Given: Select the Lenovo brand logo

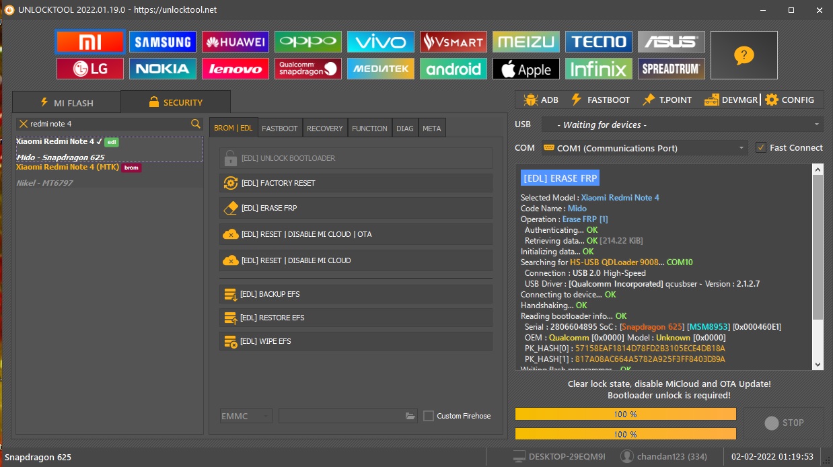Looking at the screenshot, I should click(x=236, y=69).
